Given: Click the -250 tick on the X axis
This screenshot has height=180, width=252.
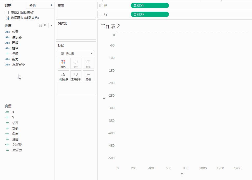Looking at the screenshot, I should pos(111,96).
